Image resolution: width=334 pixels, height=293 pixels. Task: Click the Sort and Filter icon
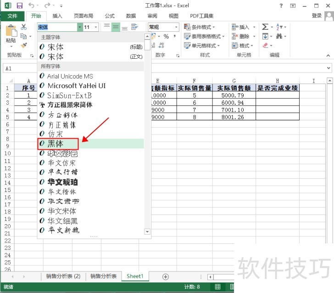(279, 27)
